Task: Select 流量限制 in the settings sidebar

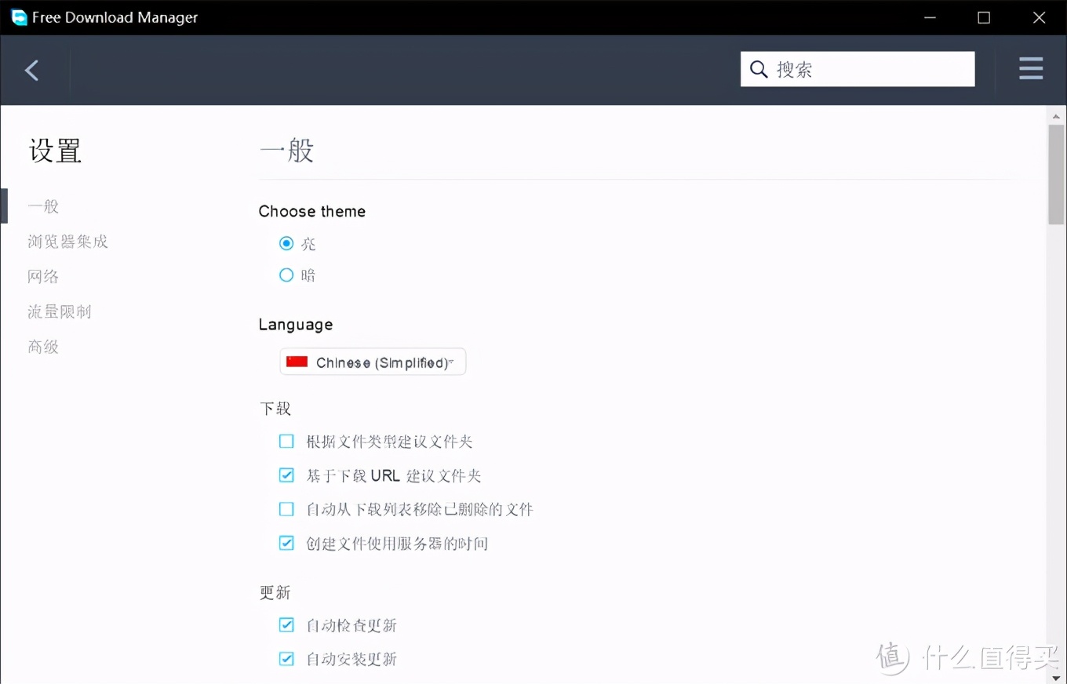Action: point(59,311)
